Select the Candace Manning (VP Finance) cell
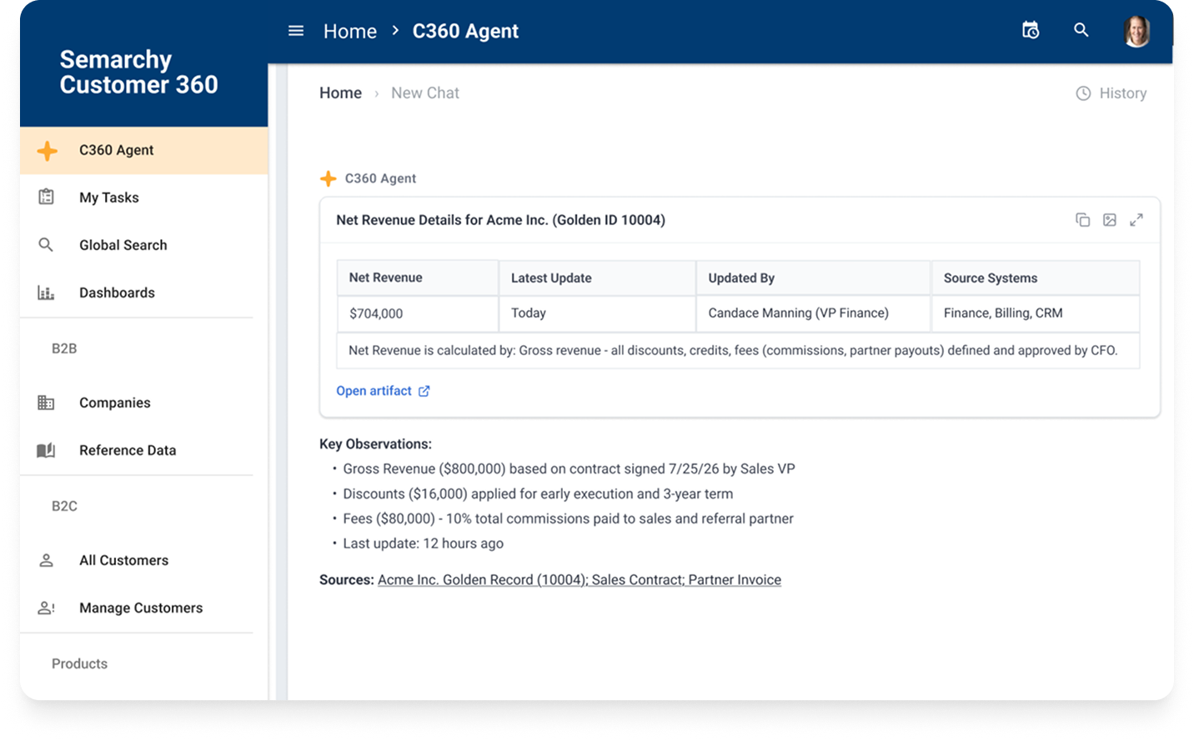This screenshot has height=741, width=1194. pos(814,313)
